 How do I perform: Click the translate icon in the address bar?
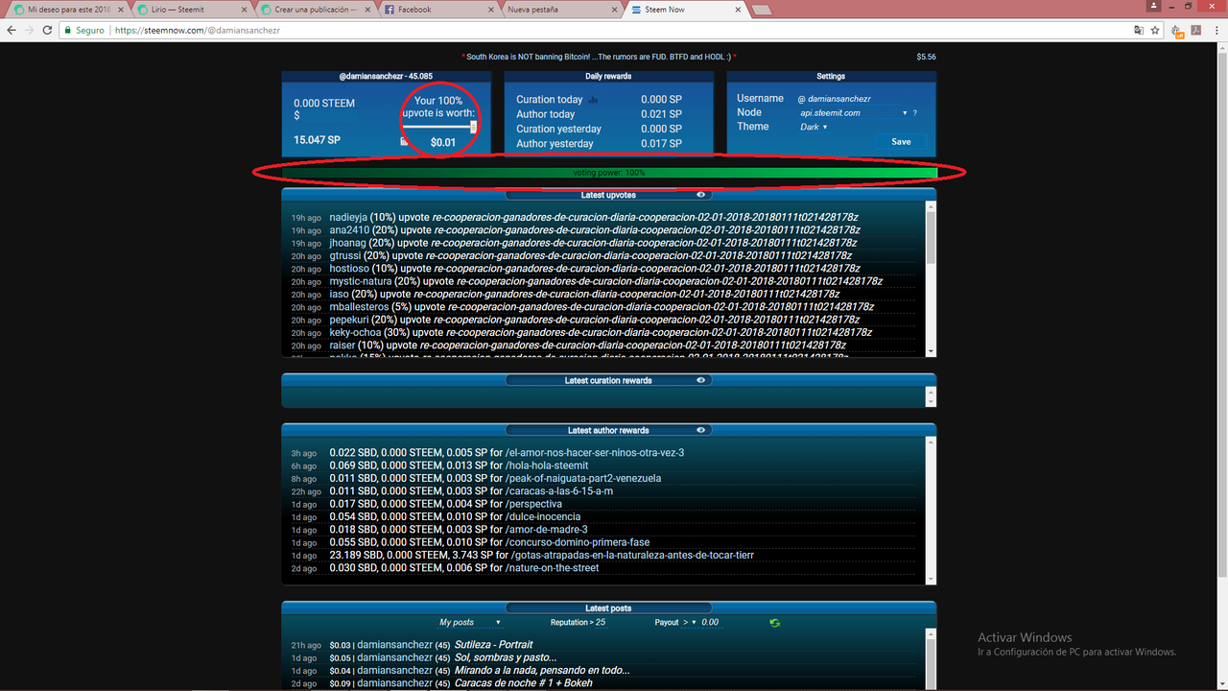pos(1139,31)
